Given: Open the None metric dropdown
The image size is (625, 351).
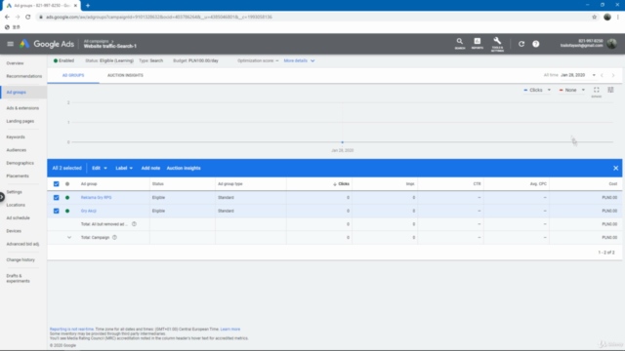Looking at the screenshot, I should 571,90.
